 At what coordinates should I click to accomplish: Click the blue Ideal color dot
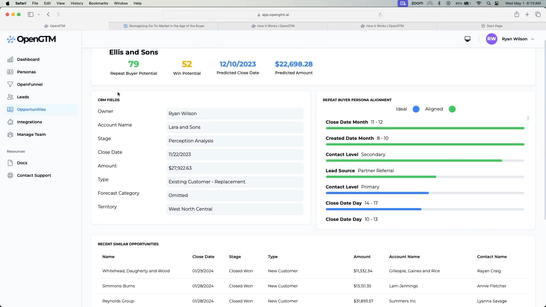click(x=416, y=109)
